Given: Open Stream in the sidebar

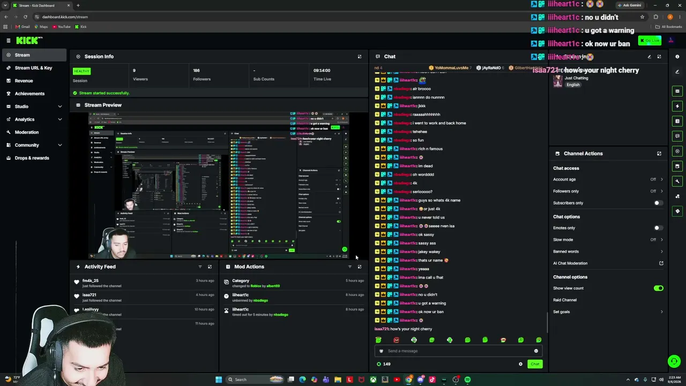Looking at the screenshot, I should coord(33,55).
